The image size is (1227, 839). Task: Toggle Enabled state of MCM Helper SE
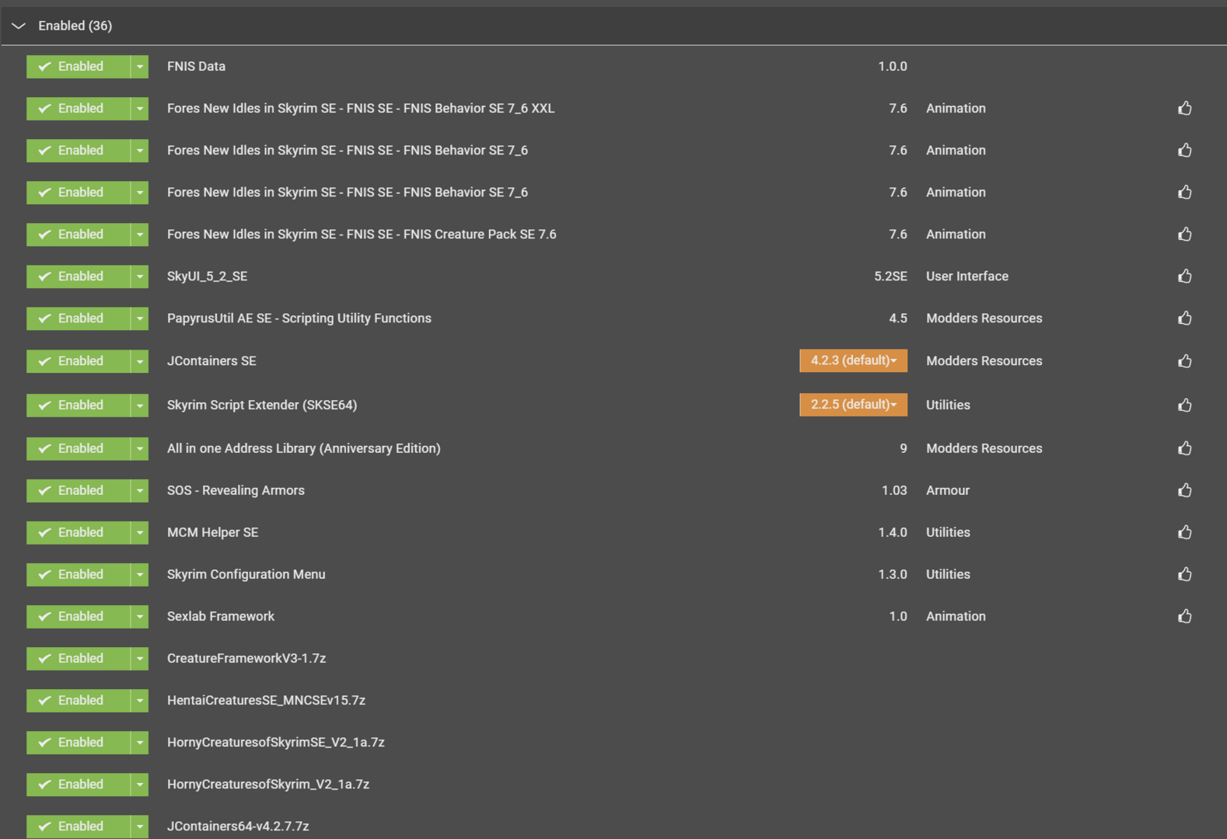coord(78,533)
